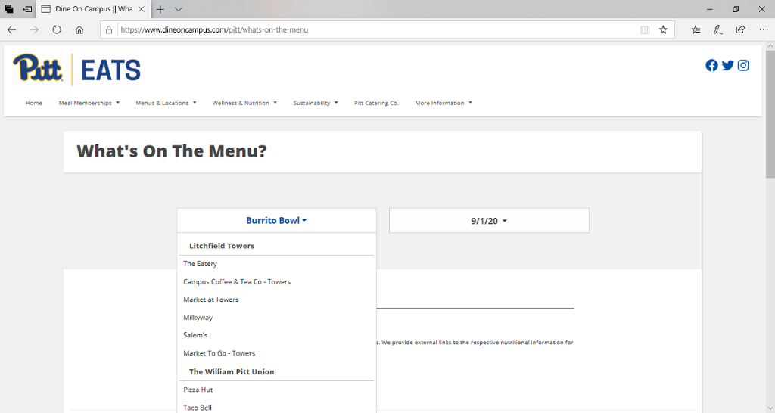Screen dimensions: 775x413
Task: Expand the Wellness & Nutrition menu
Action: (244, 103)
